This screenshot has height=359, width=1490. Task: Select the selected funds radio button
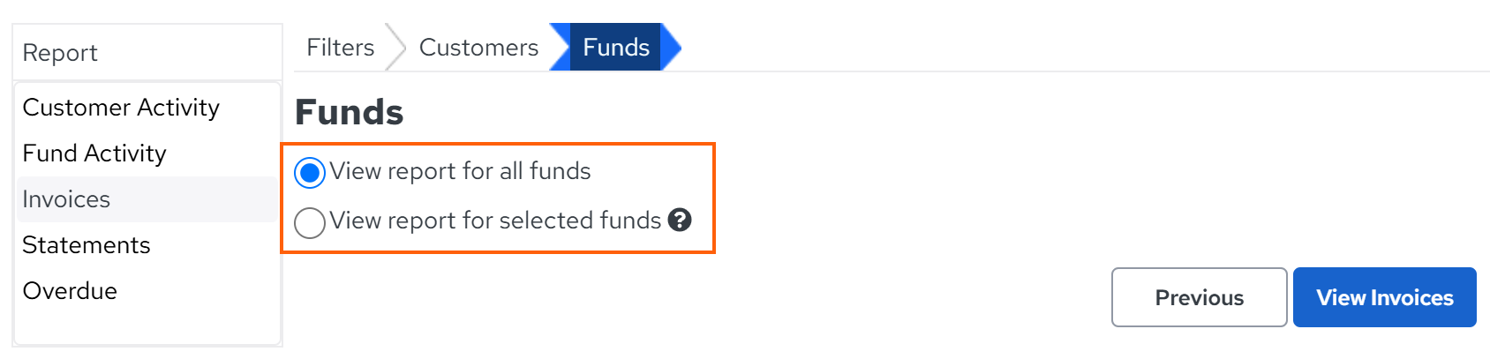click(310, 222)
